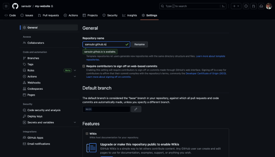This screenshot has height=157, width=275.
Task: Enable Require contributors to sign off checkbox
Action: coord(84,66)
